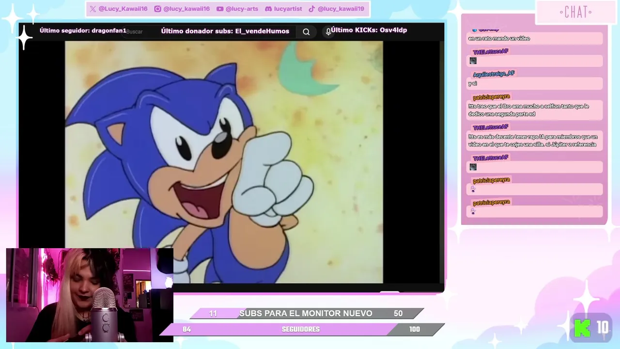Screen dimensions: 620x349
Task: Open the @lucy_kawaii16 Instagram handle
Action: 186,9
